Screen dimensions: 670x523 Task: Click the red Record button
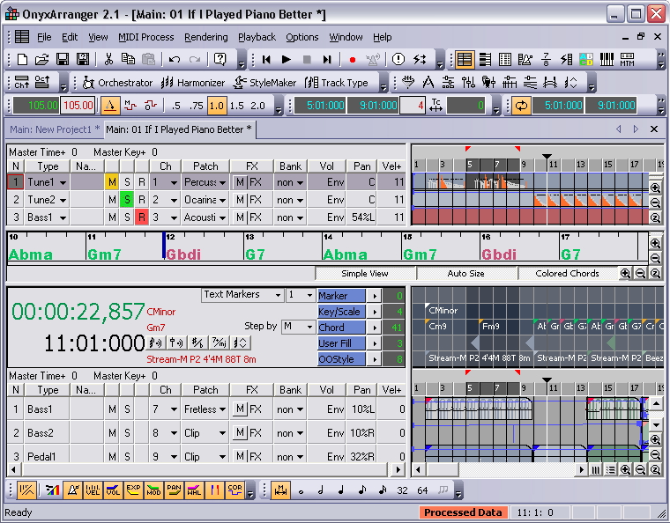(x=353, y=60)
